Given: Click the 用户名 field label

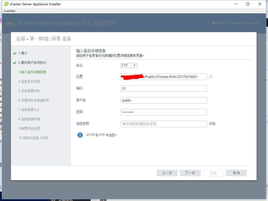Looking at the screenshot, I should tap(81, 100).
